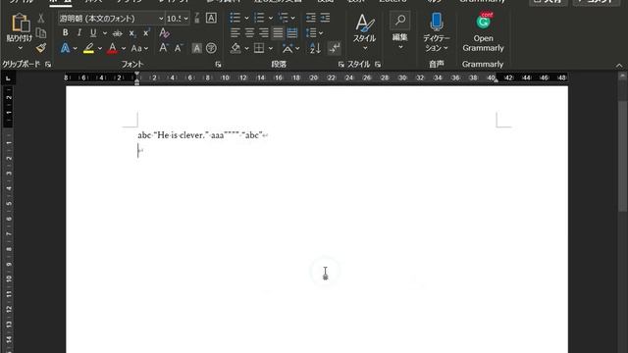Expand the Dictation options arrow

445,48
